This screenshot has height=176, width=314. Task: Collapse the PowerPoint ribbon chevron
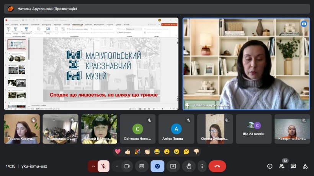tap(176, 36)
